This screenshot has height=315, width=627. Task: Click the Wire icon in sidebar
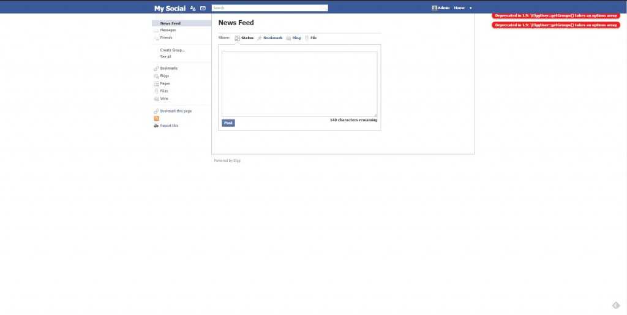[x=156, y=99]
